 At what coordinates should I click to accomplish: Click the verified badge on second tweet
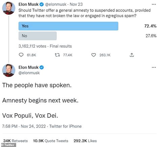[42, 67]
